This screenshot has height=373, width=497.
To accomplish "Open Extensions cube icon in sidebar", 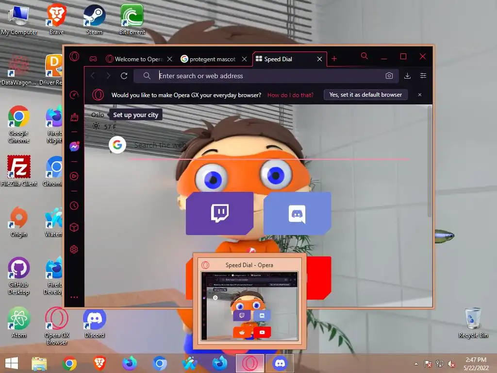I will pyautogui.click(x=74, y=227).
